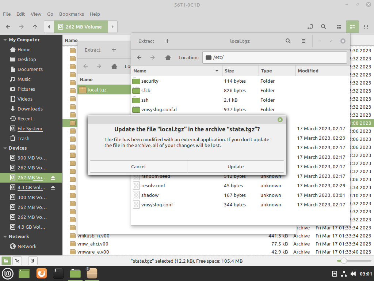Sort by Modified column header

(323, 71)
